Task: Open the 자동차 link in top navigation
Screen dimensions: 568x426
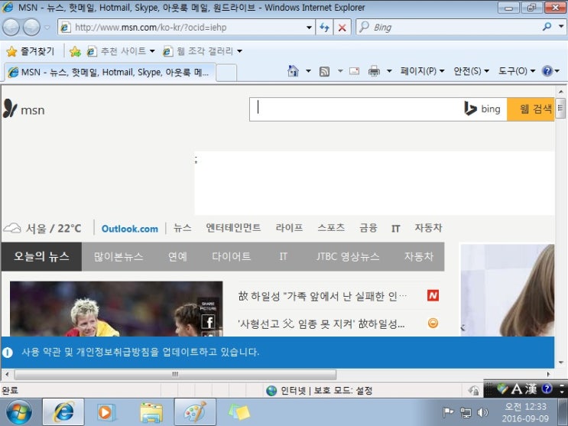Action: pos(428,228)
